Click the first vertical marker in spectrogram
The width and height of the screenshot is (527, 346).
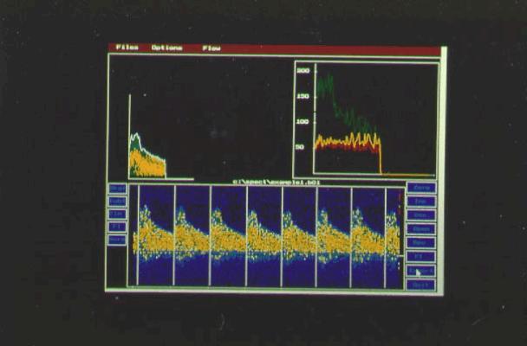point(139,235)
